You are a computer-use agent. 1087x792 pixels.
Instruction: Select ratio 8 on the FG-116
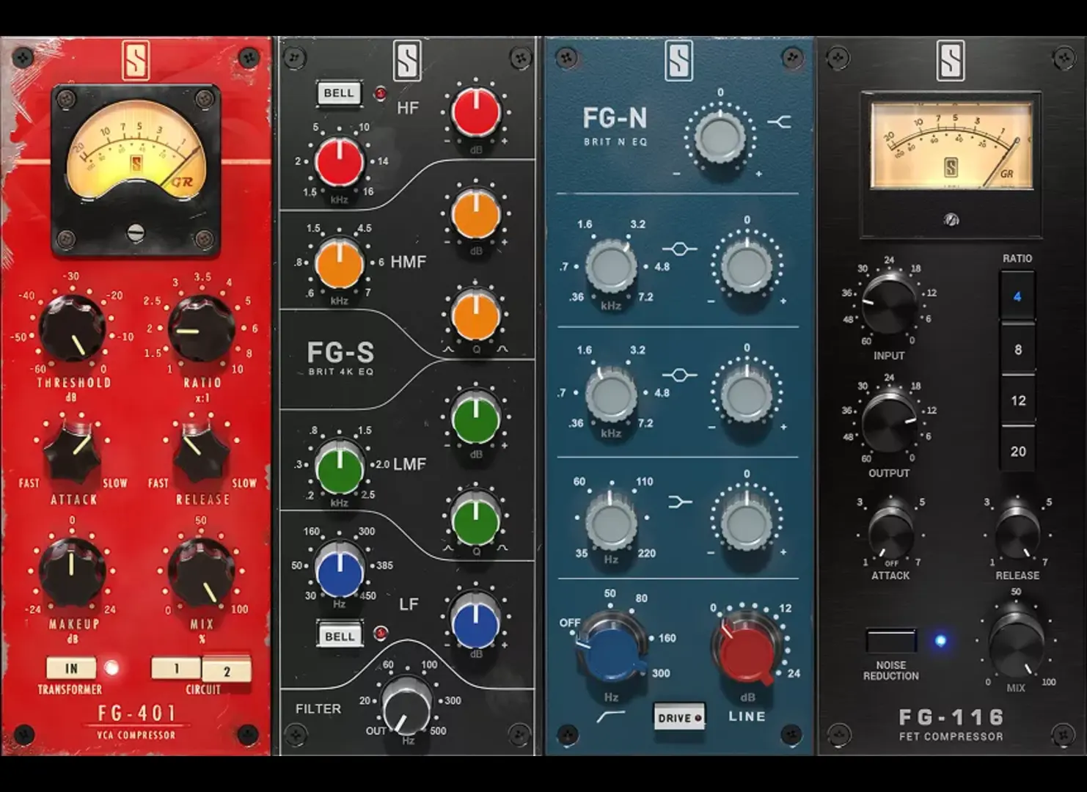1017,350
